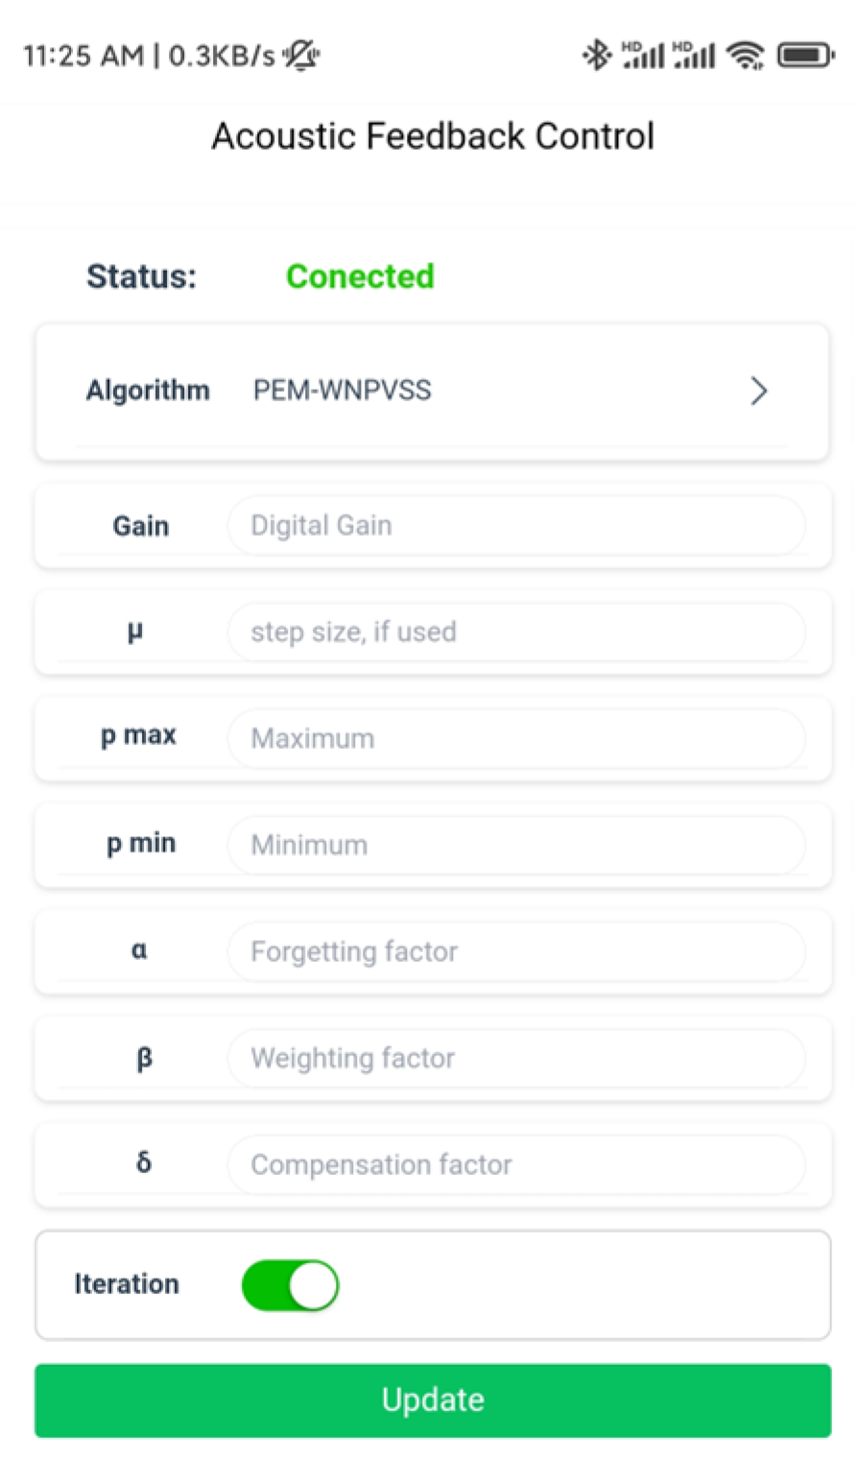Toggle the Iteration switch off
This screenshot has height=1461, width=856.
tap(291, 1285)
